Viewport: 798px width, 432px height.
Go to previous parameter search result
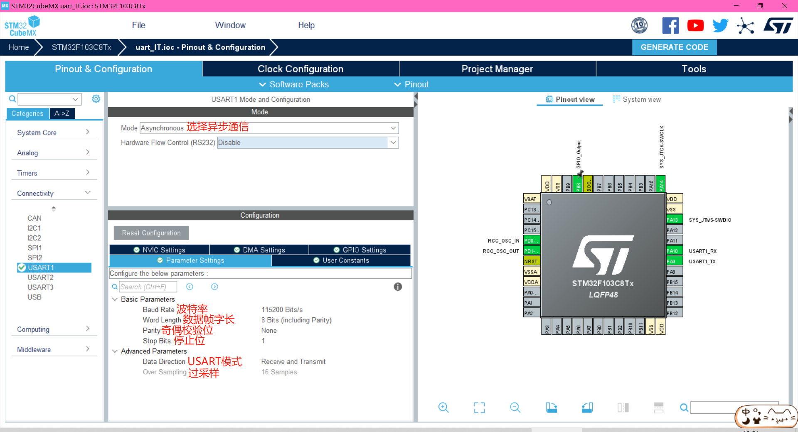tap(190, 287)
